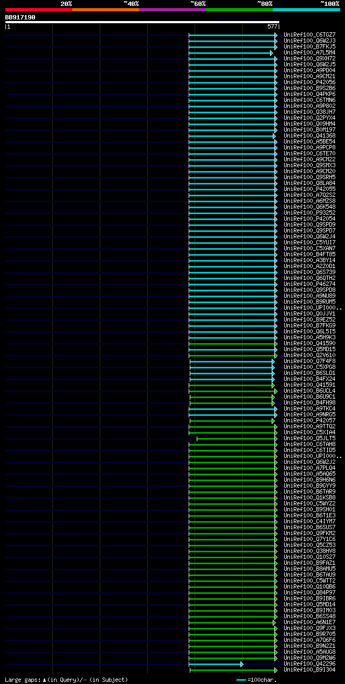Select hit label UniRef100_C6TAH8
The image size is (345, 684).
pyautogui.click(x=309, y=444)
